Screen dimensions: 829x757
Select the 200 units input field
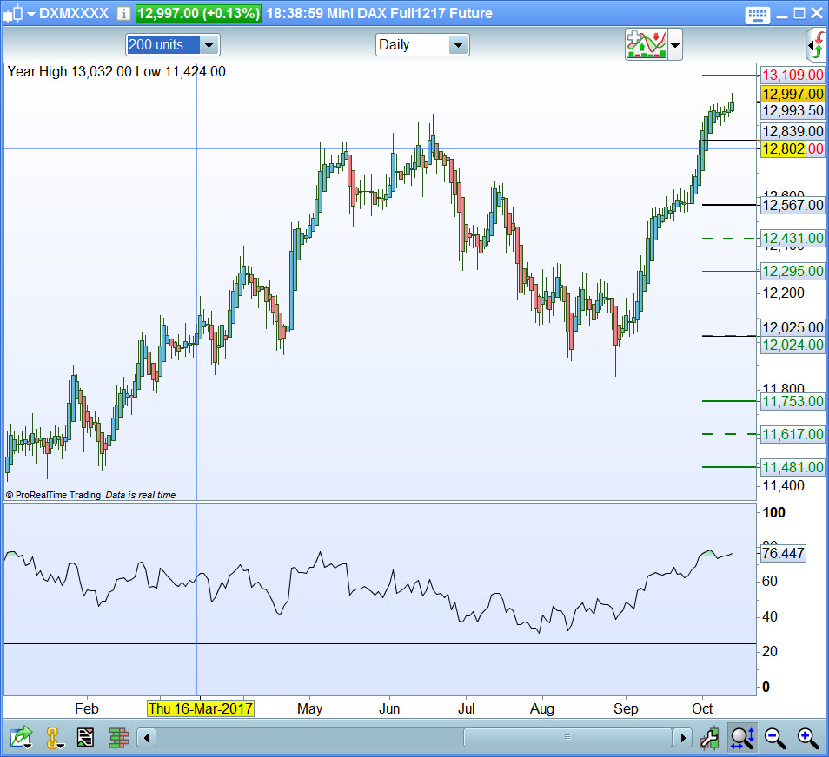pos(162,45)
